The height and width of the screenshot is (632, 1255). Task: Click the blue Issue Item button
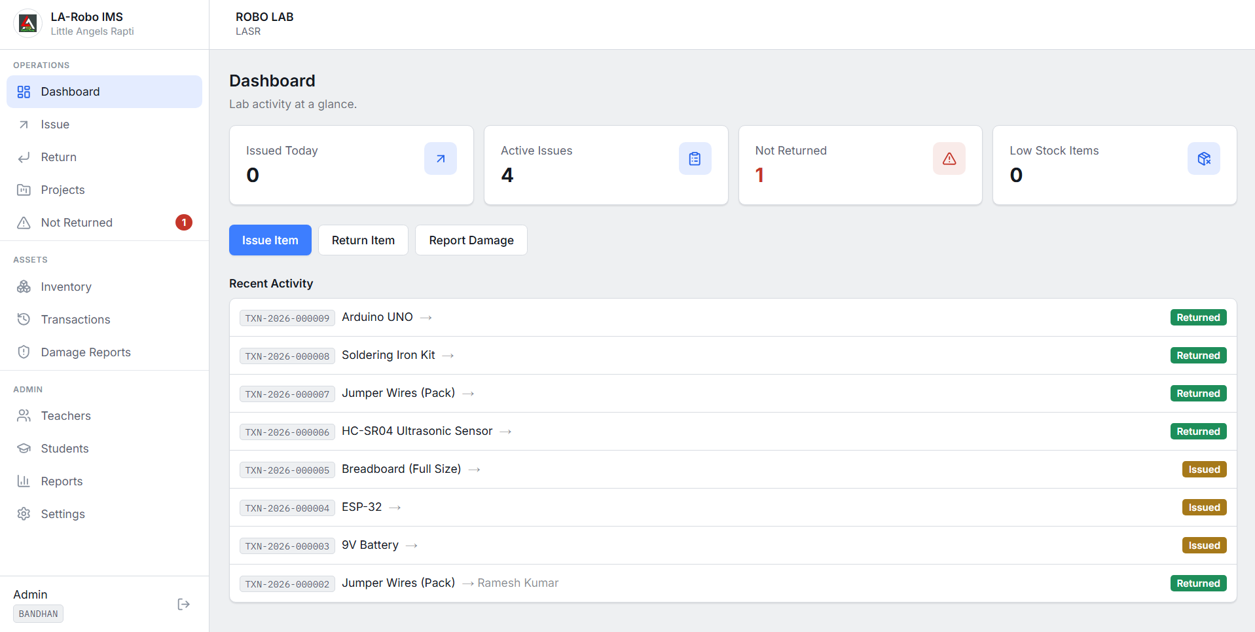point(270,240)
